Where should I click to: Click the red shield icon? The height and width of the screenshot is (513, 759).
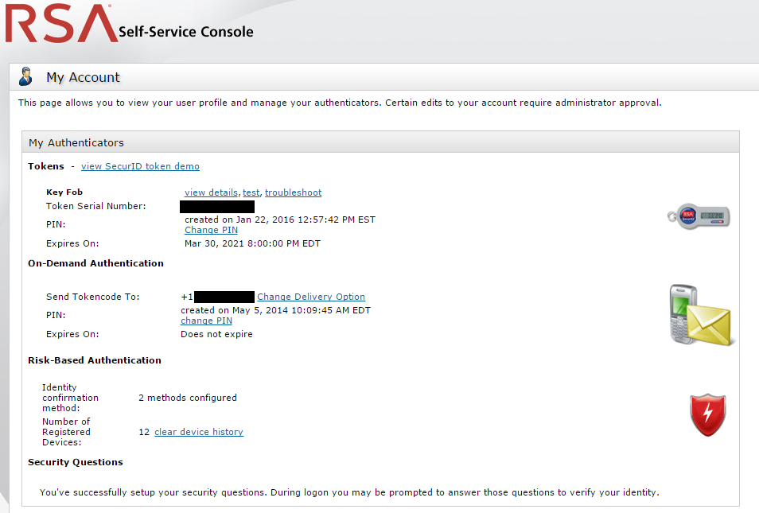tap(707, 414)
